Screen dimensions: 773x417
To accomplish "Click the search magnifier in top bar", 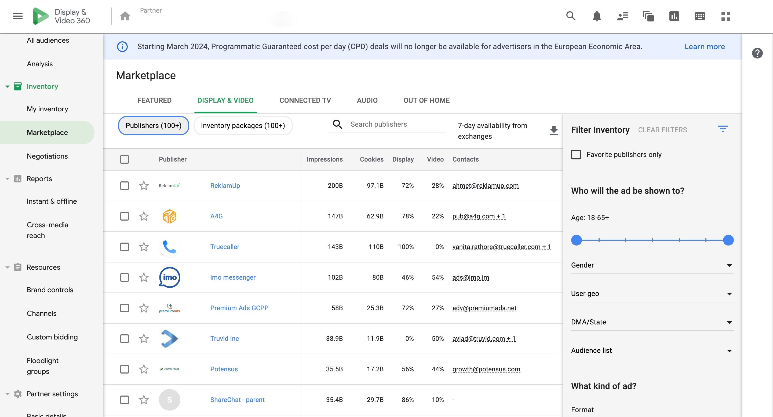I will point(571,16).
